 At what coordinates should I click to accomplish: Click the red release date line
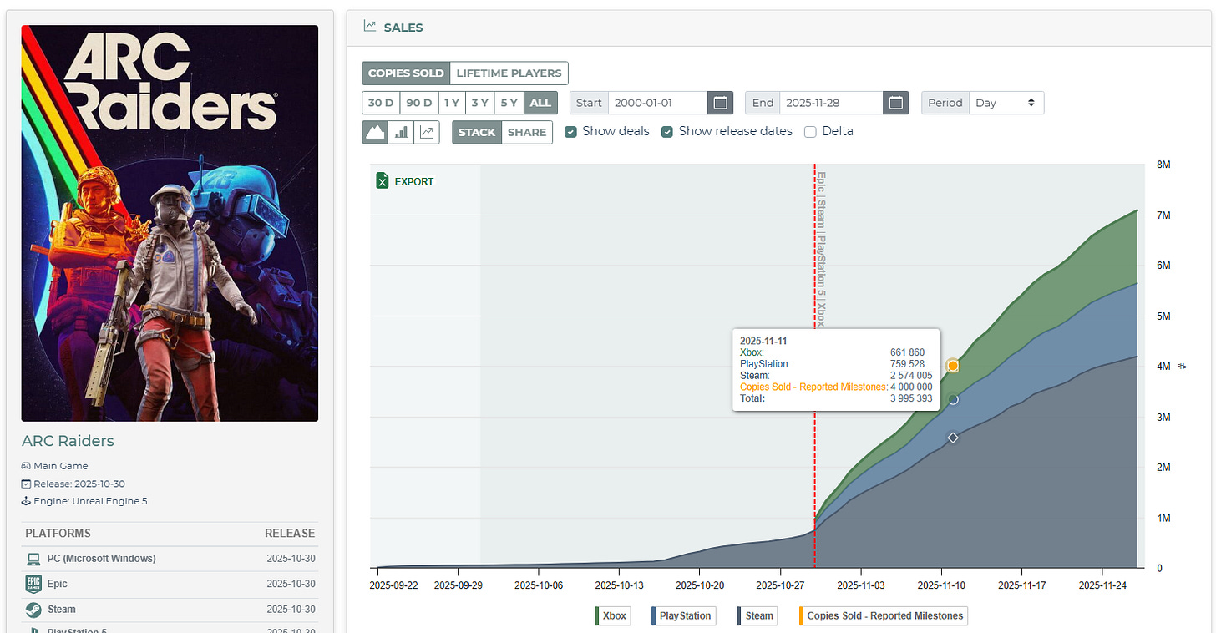click(814, 366)
